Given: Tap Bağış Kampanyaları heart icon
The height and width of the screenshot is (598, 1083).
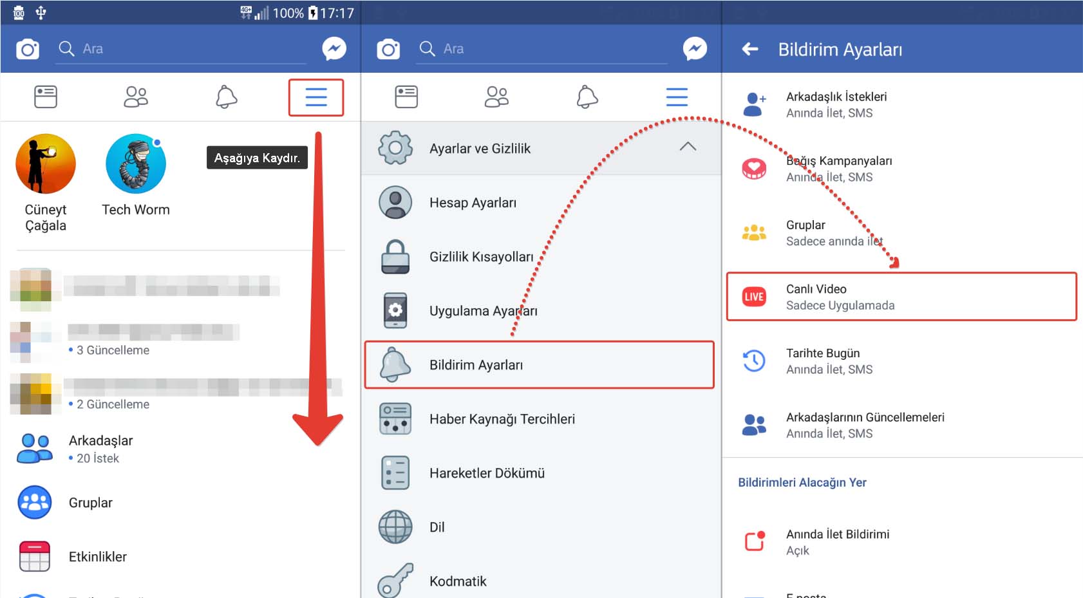Looking at the screenshot, I should (x=754, y=169).
